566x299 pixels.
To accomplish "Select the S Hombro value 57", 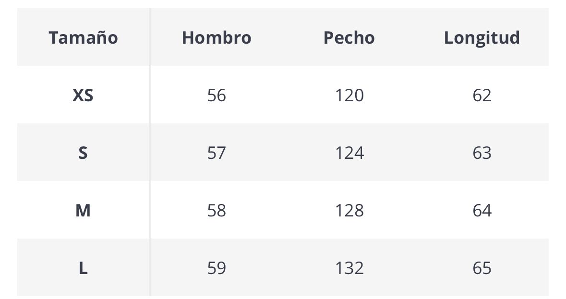I will [x=217, y=153].
